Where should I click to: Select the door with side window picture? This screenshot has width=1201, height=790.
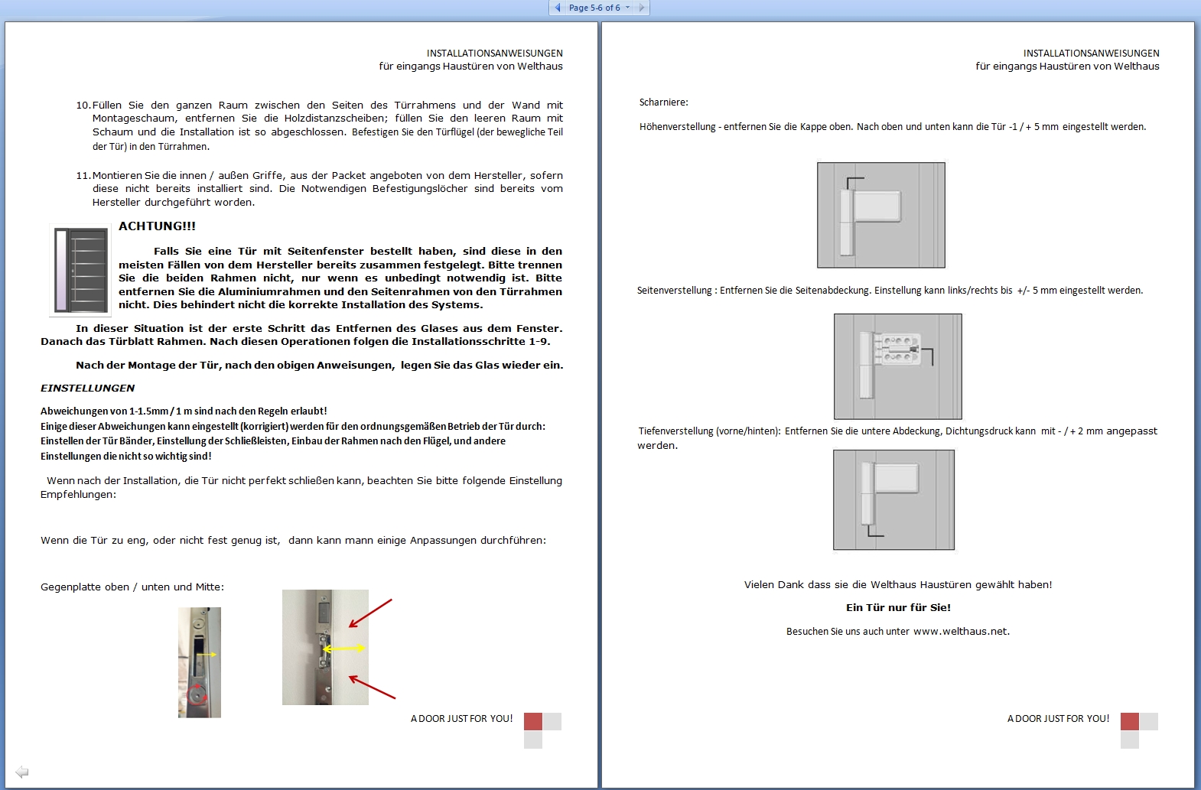click(x=80, y=271)
